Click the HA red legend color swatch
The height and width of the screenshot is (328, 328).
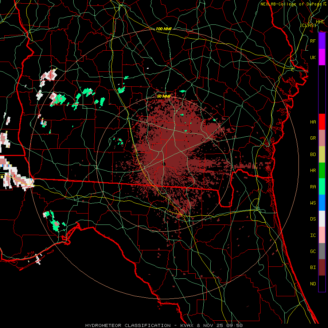click(x=322, y=122)
